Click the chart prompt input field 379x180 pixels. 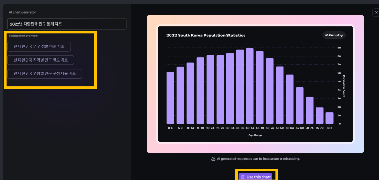(x=67, y=24)
